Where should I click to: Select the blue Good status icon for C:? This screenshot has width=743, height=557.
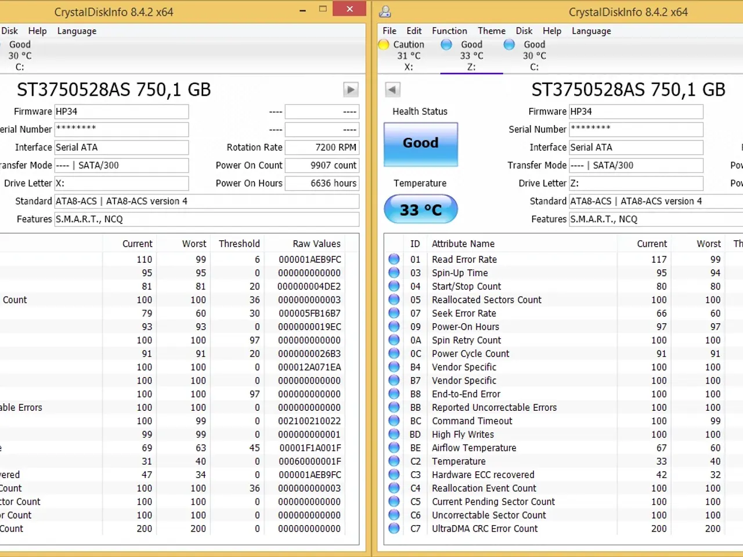509,45
